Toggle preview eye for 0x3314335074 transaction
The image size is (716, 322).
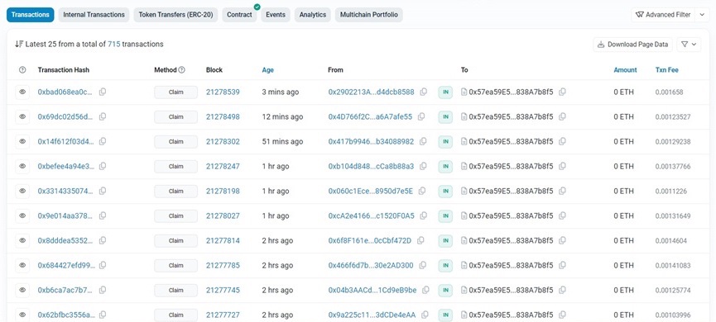pyautogui.click(x=22, y=191)
